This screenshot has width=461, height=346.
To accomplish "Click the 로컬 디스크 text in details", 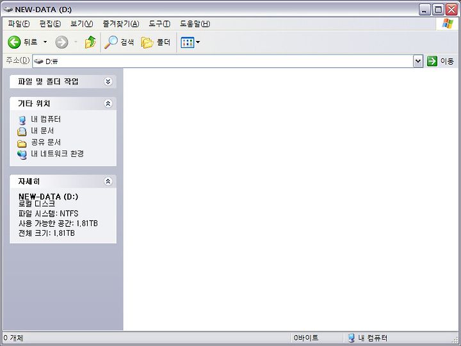I will tap(36, 204).
